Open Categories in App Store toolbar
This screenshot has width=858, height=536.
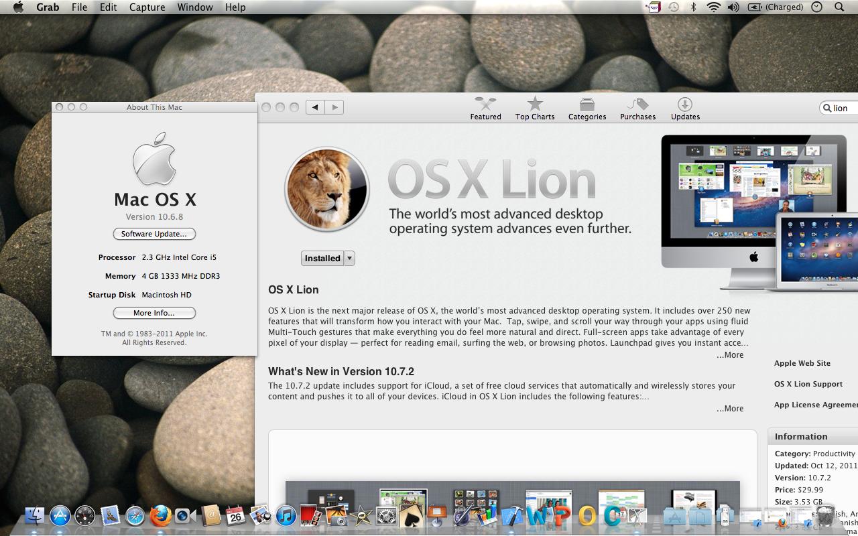[x=587, y=109]
